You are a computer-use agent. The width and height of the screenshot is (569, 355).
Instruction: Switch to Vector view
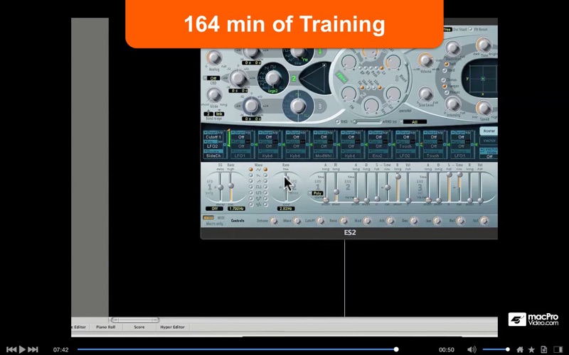[x=489, y=141]
